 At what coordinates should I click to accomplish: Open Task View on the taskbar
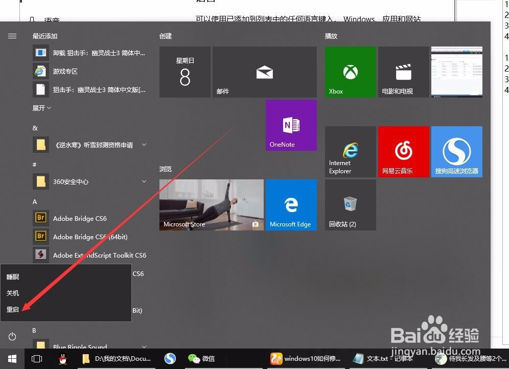coord(37,359)
